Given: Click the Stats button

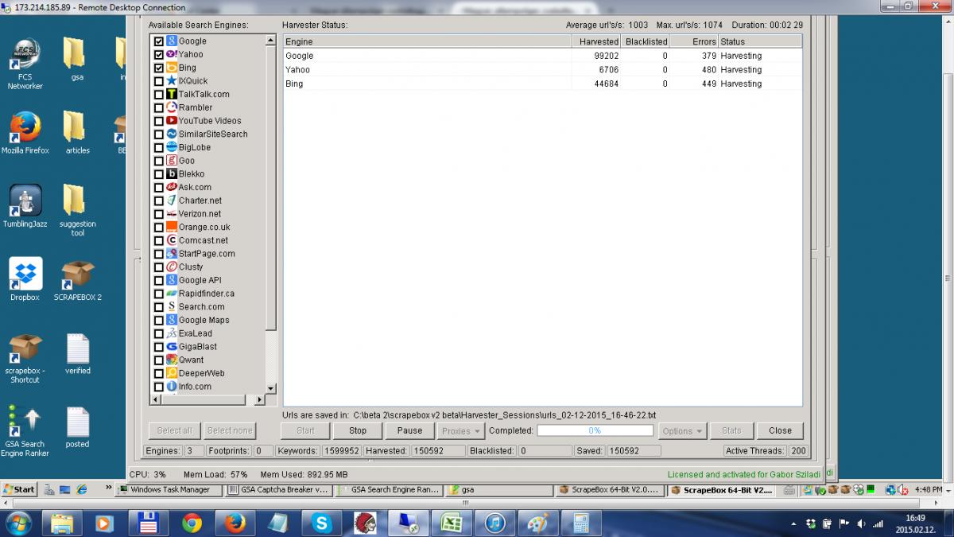Looking at the screenshot, I should click(731, 430).
